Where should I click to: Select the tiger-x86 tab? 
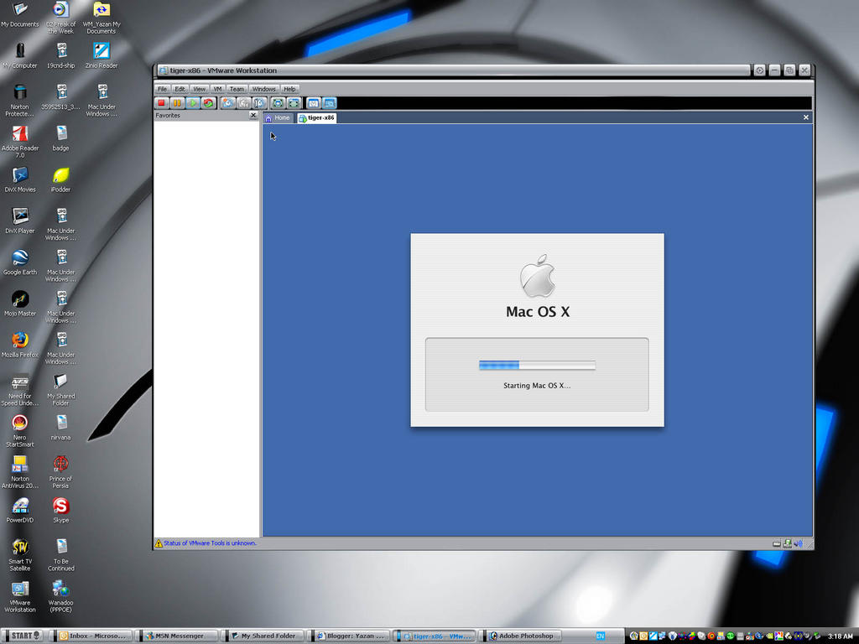pos(316,117)
